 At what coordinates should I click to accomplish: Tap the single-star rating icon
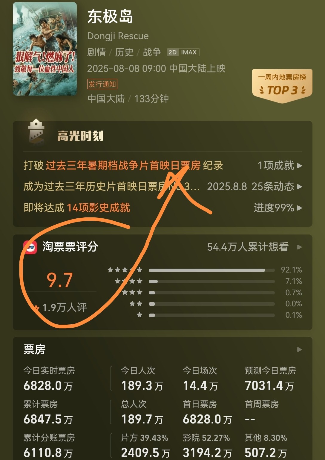pos(139,315)
